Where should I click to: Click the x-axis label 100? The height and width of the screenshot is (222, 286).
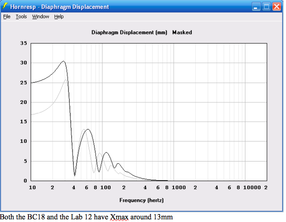pos(105,188)
